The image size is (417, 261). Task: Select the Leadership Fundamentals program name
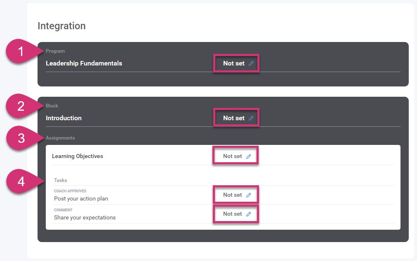(84, 63)
